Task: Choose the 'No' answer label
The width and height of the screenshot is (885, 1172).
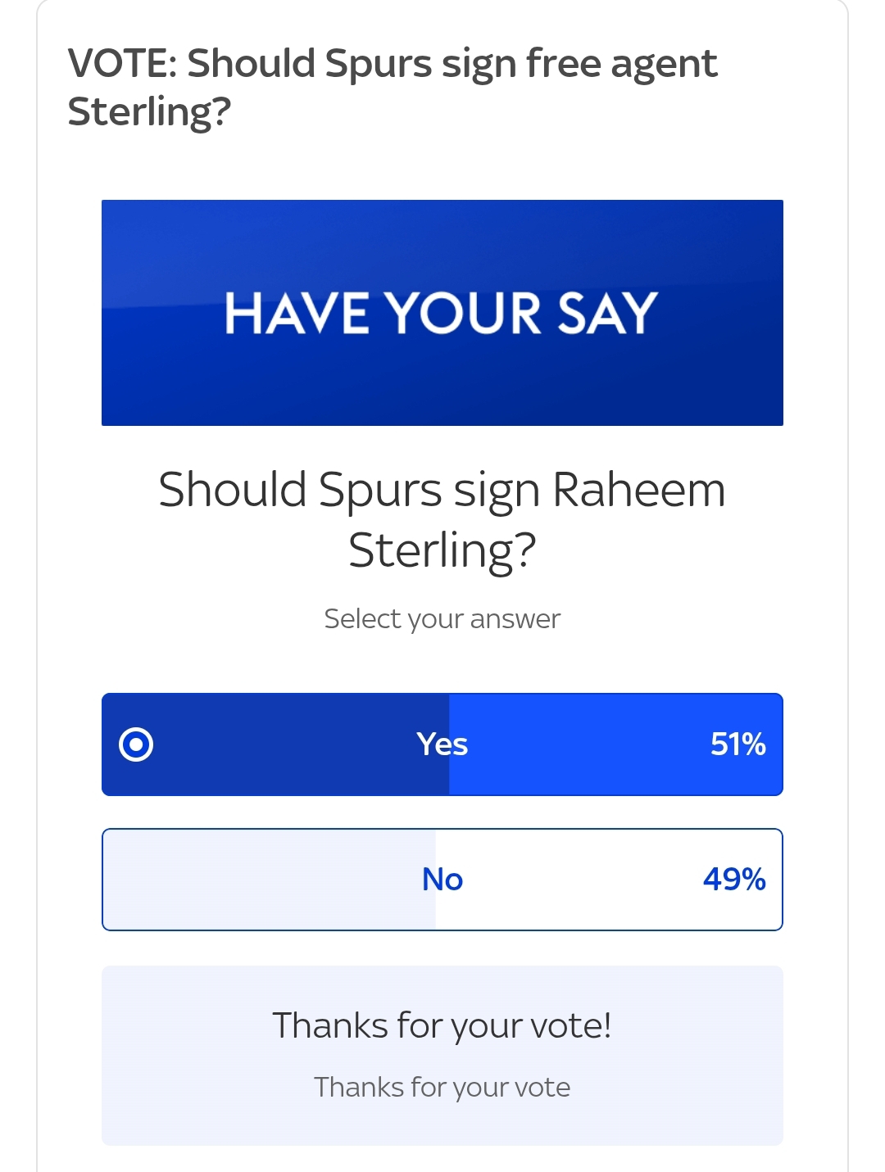Action: (442, 880)
